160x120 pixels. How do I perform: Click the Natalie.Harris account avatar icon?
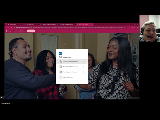click(61, 67)
